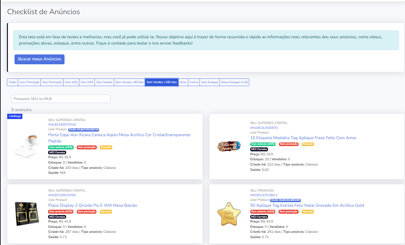Click the Pix WiFi display product image

tap(26, 214)
